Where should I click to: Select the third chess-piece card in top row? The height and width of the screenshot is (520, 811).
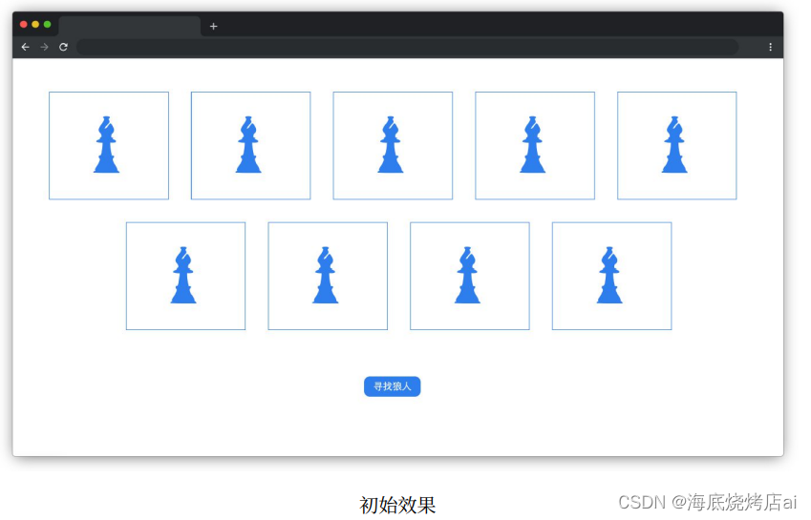tap(393, 146)
